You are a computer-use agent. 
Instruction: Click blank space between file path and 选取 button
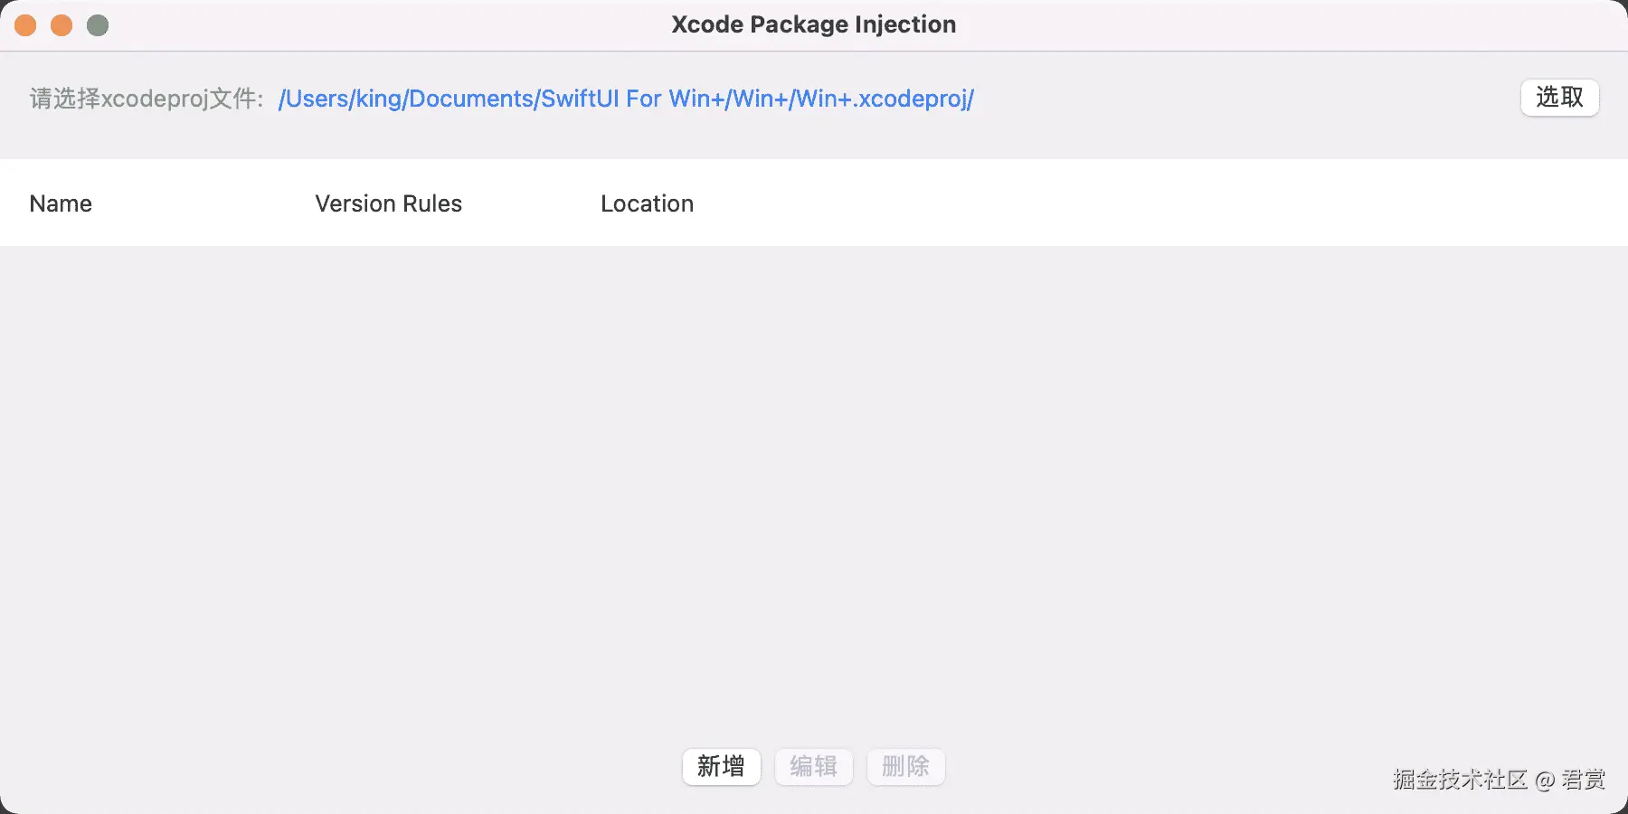(1248, 99)
